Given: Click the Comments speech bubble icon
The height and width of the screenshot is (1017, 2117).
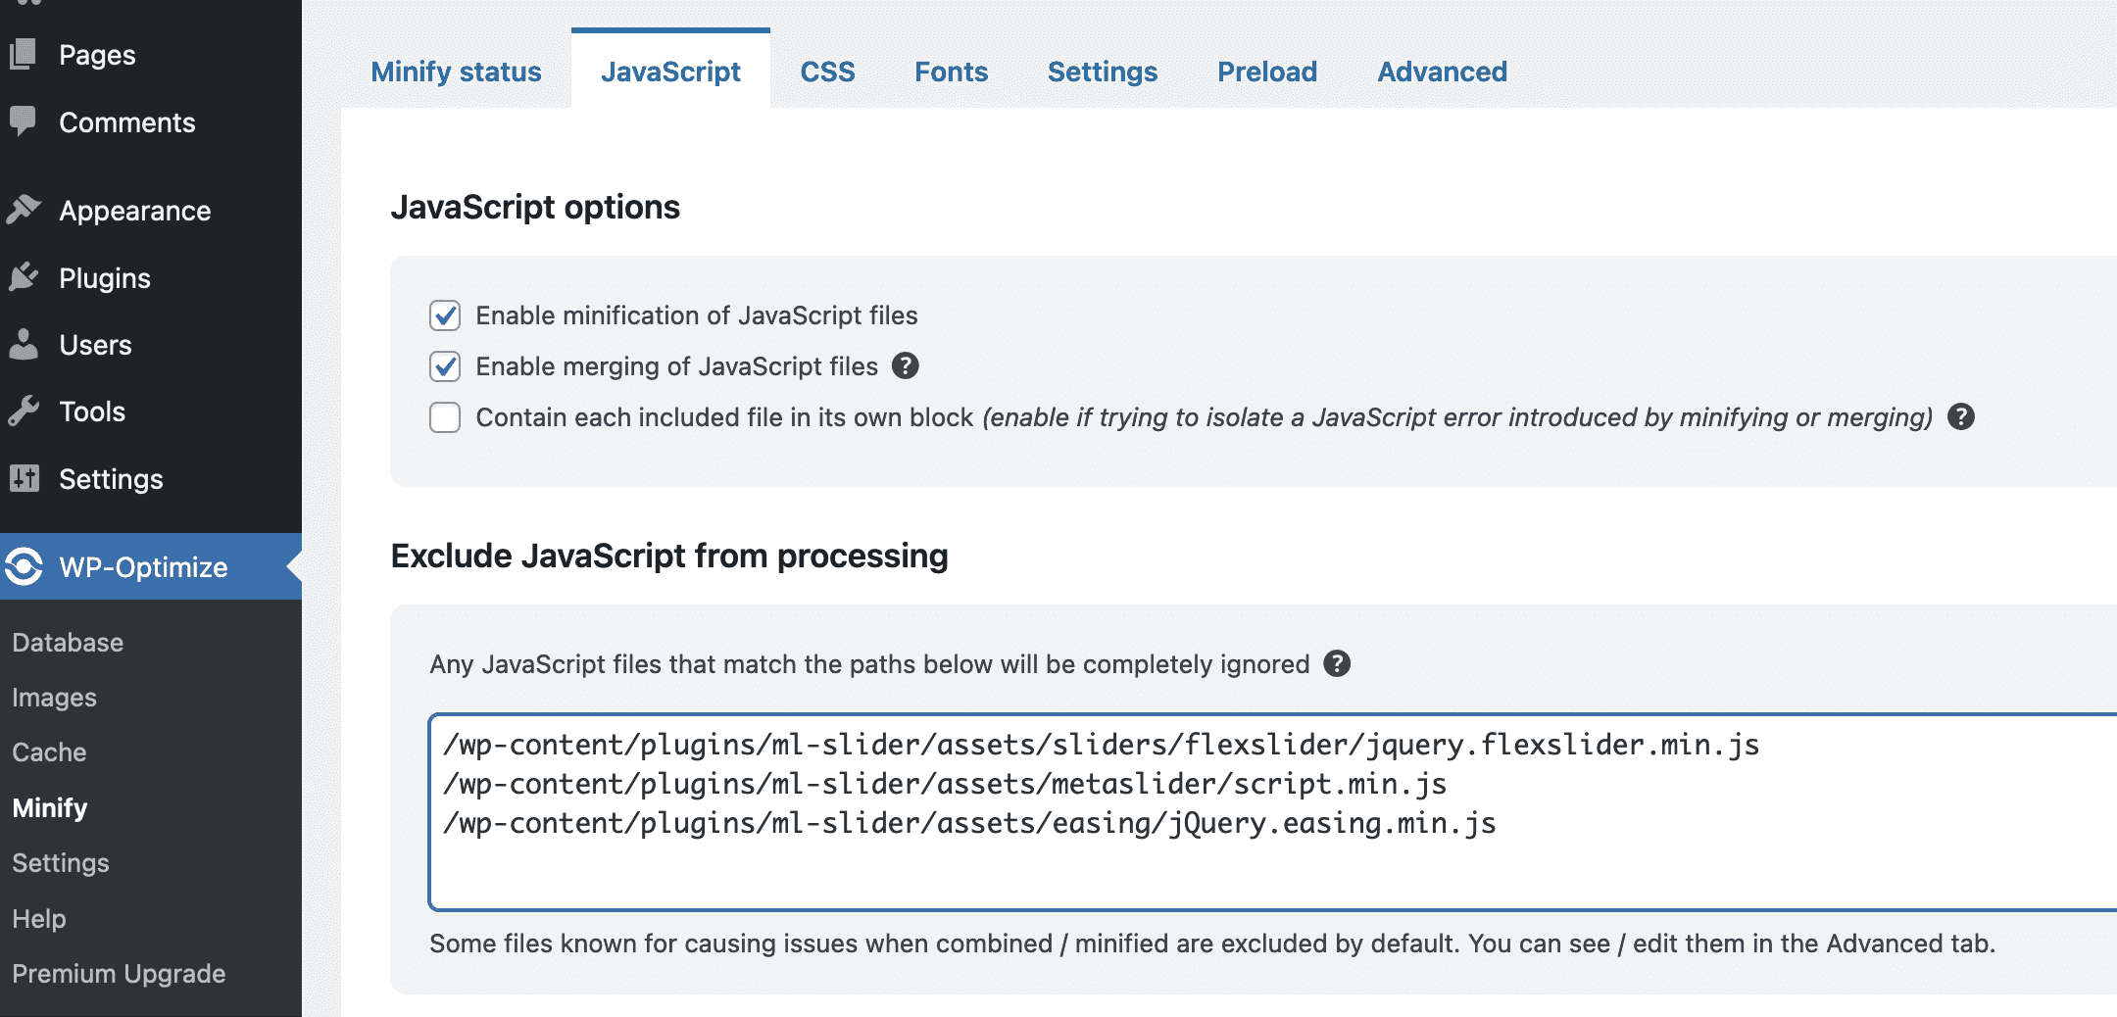Looking at the screenshot, I should (x=24, y=121).
